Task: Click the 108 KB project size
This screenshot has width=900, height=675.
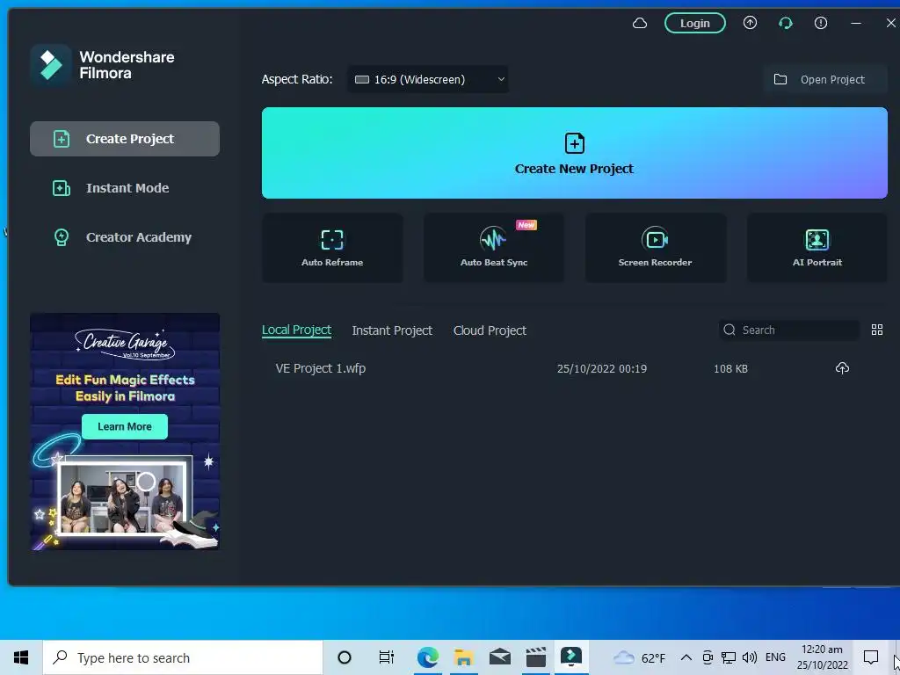Action: click(730, 369)
